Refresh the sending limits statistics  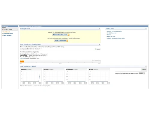[x=97, y=49]
